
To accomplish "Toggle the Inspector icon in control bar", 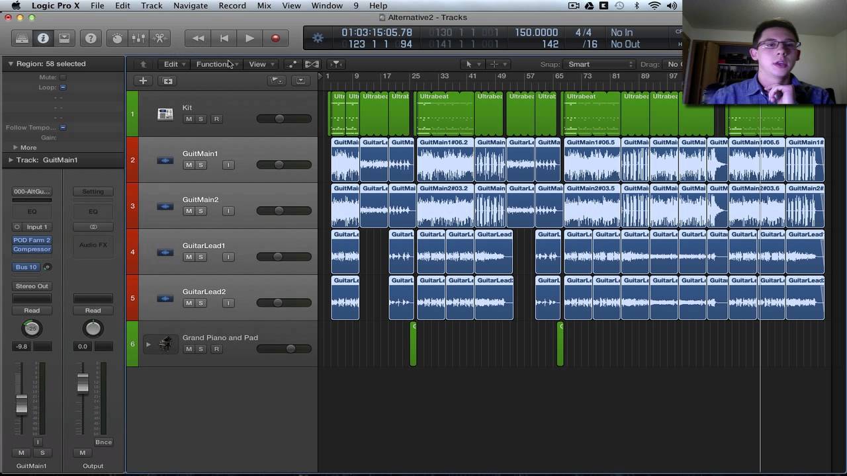I will pos(43,38).
